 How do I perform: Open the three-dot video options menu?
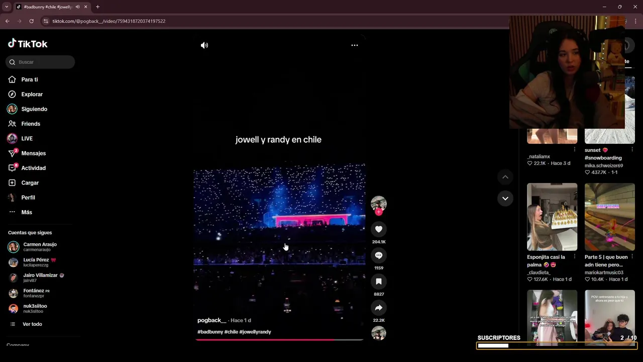(x=355, y=45)
